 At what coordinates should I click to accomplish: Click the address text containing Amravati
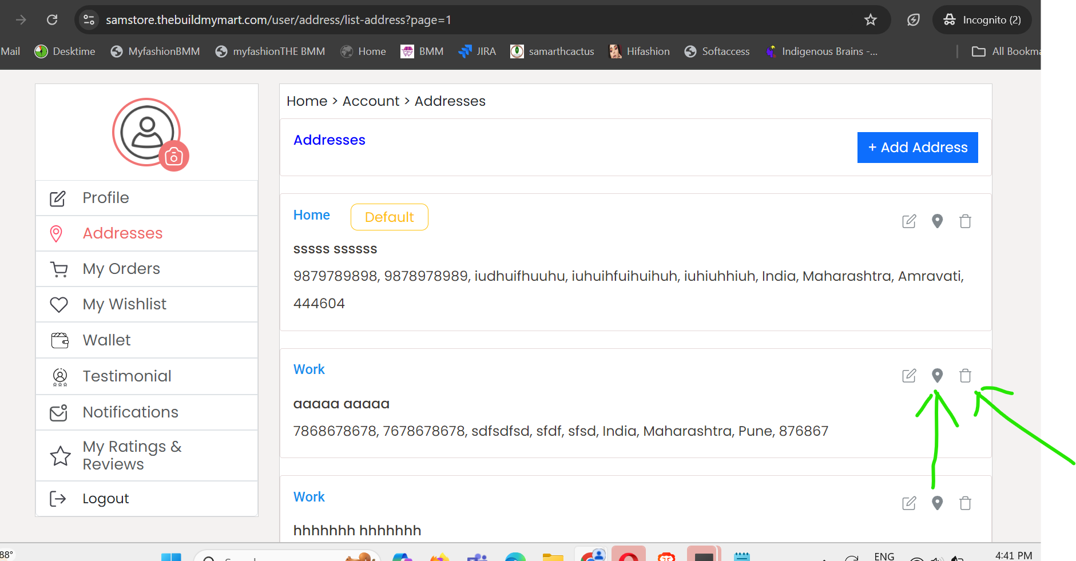[x=629, y=290]
